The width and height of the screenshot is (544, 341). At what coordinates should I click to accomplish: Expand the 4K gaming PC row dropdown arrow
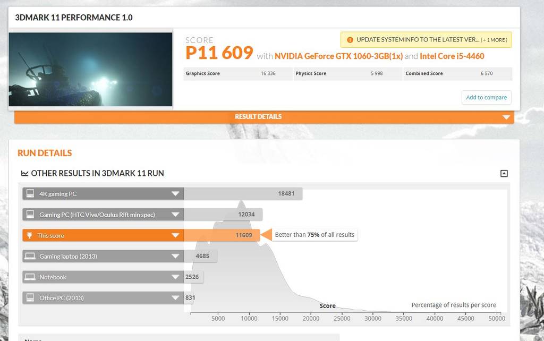[x=175, y=193]
